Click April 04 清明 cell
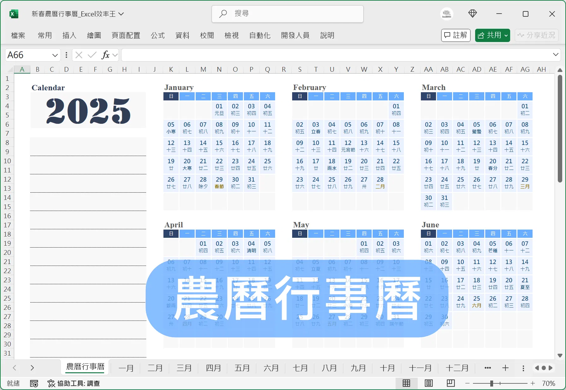Screen dimensions: 566x390 pos(251,247)
